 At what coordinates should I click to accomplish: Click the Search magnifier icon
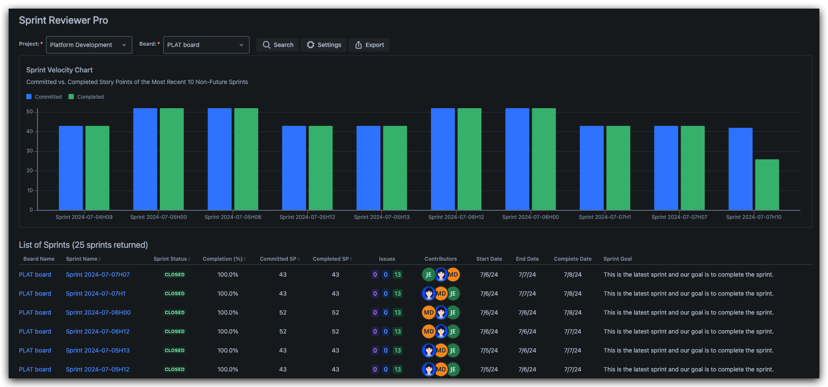click(x=267, y=45)
